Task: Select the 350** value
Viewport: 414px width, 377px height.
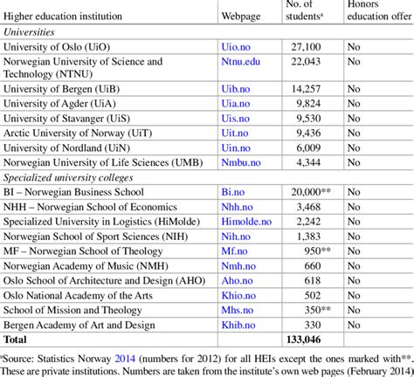Action: (317, 310)
